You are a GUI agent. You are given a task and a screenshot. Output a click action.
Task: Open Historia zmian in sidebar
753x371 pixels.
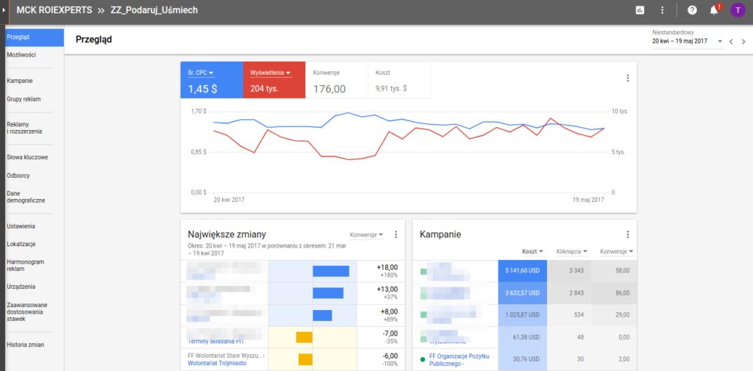coord(24,345)
